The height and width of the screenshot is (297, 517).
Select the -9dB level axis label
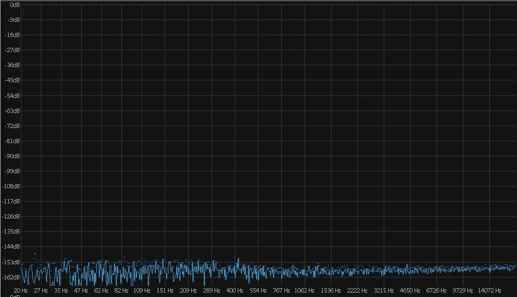tap(13, 19)
